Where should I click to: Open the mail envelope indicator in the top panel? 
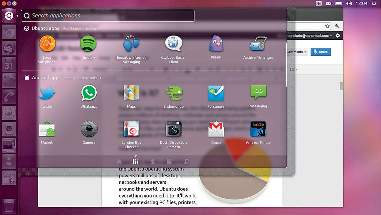[x=329, y=4]
